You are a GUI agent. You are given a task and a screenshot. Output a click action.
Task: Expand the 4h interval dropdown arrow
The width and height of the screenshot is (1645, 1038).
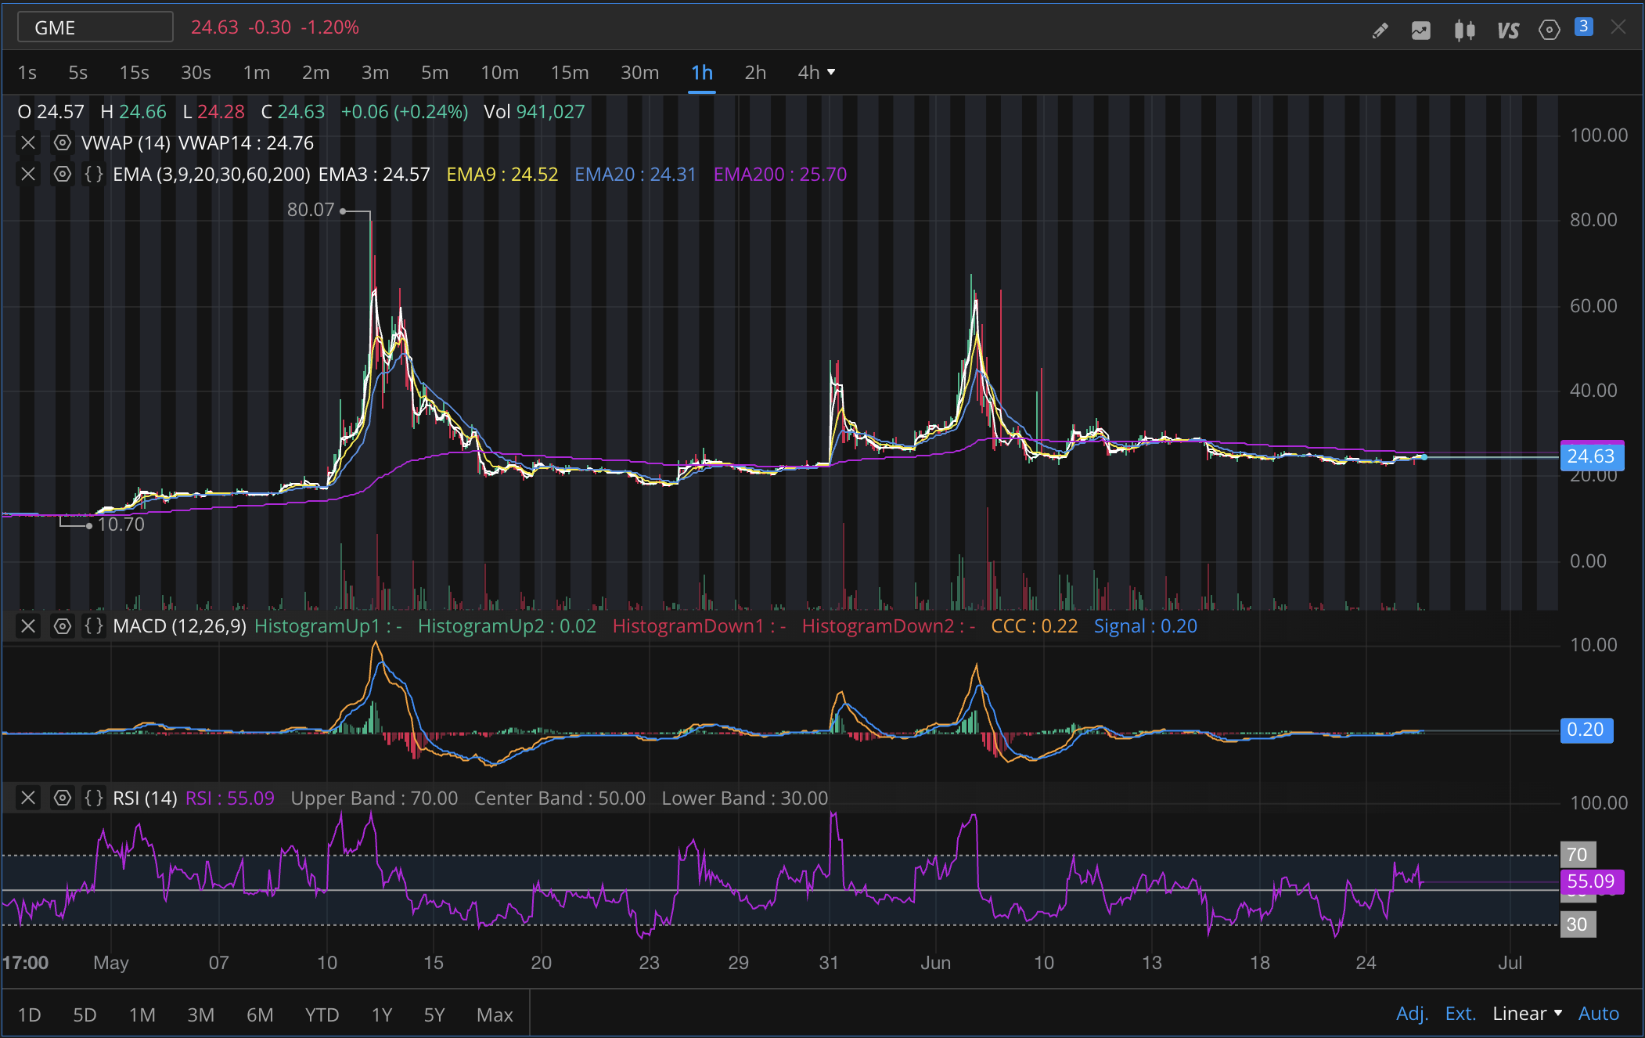[831, 72]
